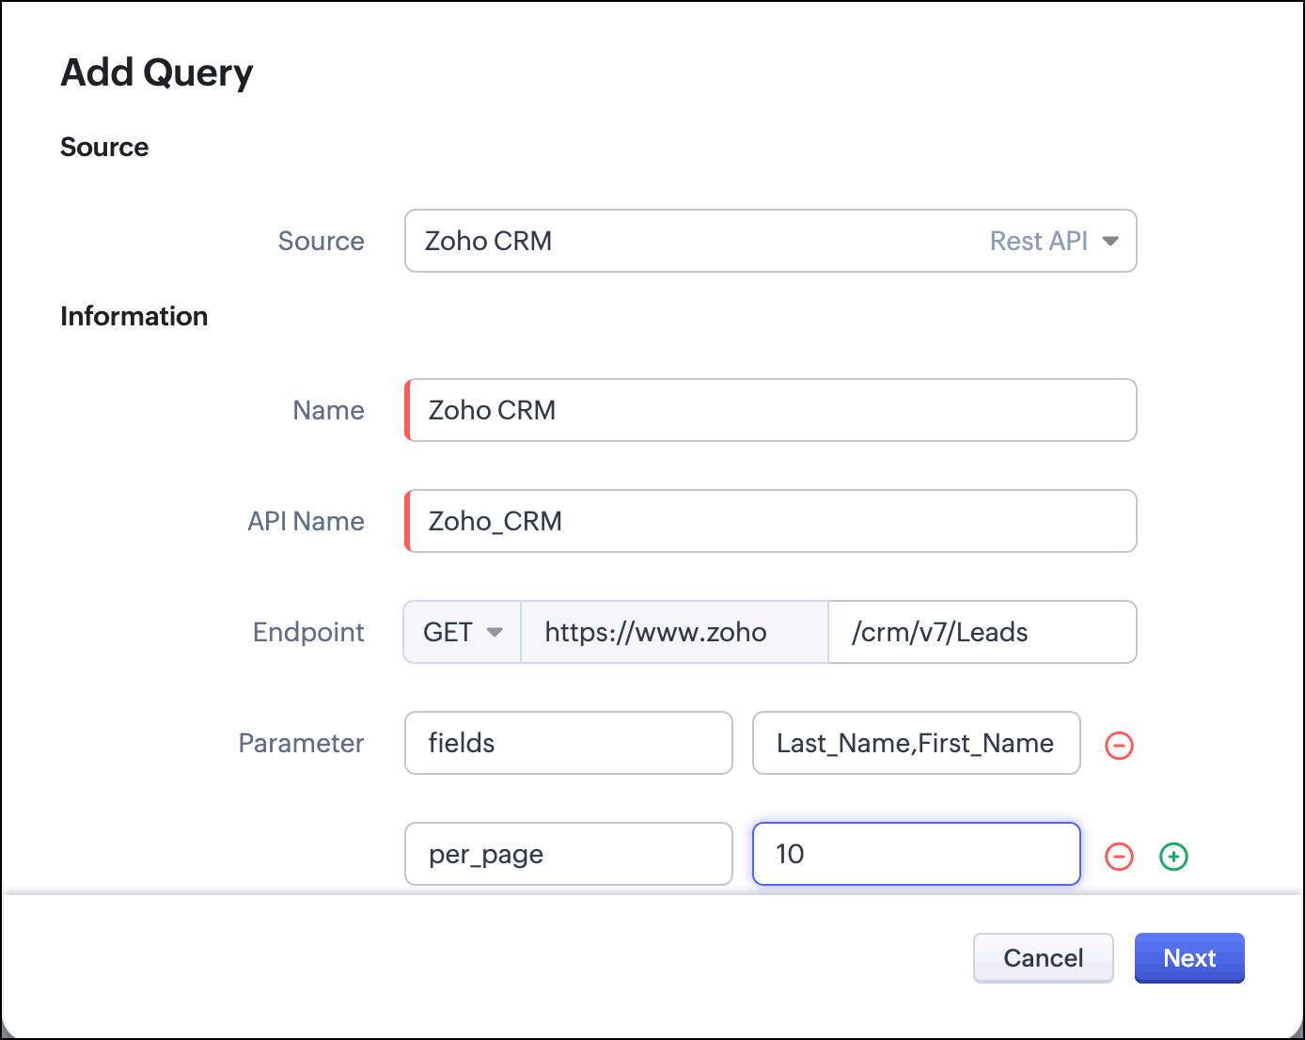
Task: Edit the API Name field Zoho_CRM
Action: click(771, 521)
